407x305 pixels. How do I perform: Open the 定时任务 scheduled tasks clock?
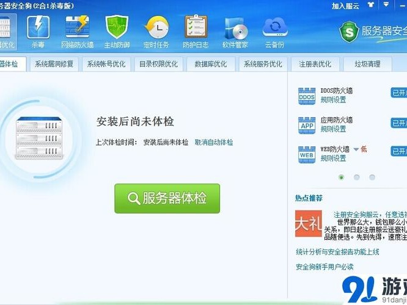tap(156, 32)
